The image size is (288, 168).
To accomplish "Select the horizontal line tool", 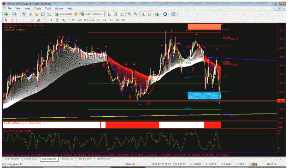I will click(x=26, y=20).
